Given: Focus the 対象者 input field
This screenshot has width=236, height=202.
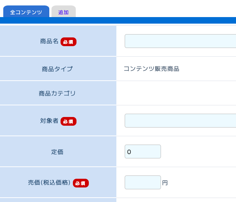Looking at the screenshot, I should (x=180, y=121).
